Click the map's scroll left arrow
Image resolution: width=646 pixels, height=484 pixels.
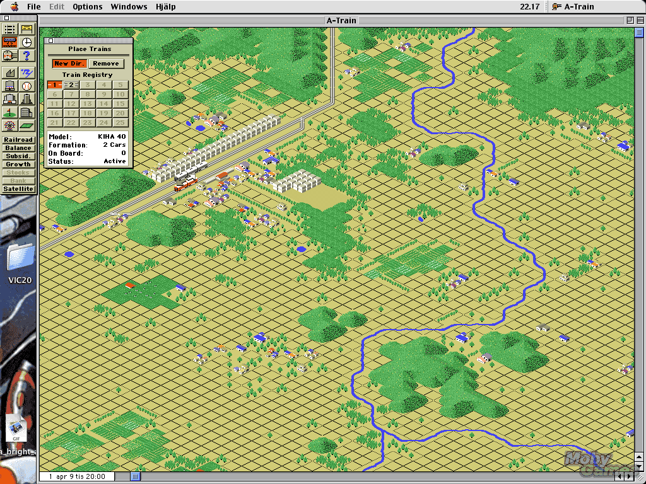click(x=621, y=476)
